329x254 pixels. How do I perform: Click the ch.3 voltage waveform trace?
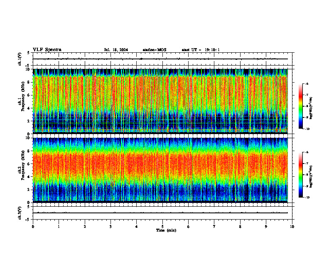(x=160, y=213)
